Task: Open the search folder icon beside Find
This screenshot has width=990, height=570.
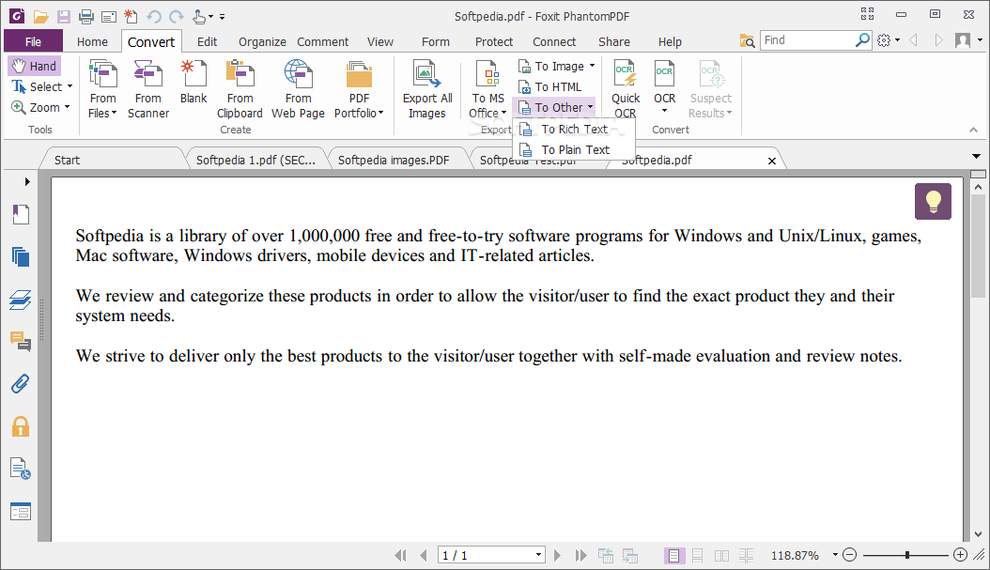Action: click(747, 41)
